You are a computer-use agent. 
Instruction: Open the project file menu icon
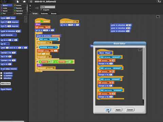coord(18,2)
